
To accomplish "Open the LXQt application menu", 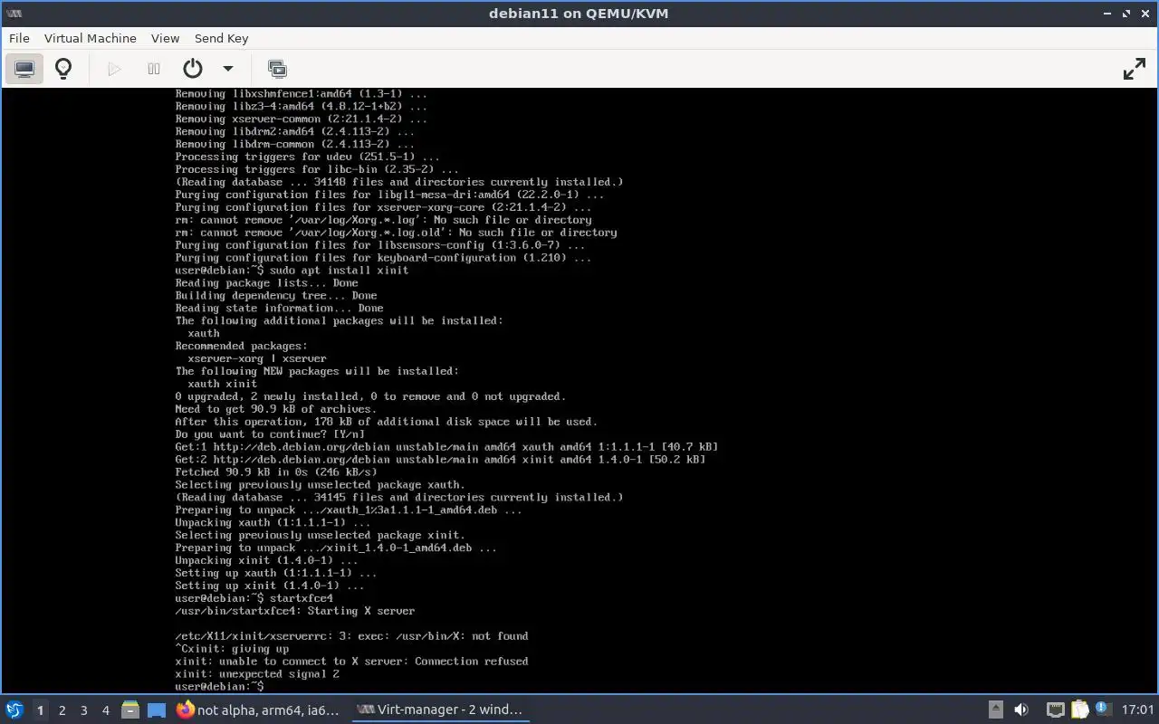I will [x=14, y=710].
